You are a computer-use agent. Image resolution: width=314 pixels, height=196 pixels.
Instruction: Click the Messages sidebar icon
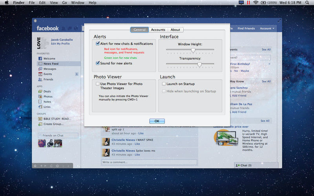[x=40, y=69]
